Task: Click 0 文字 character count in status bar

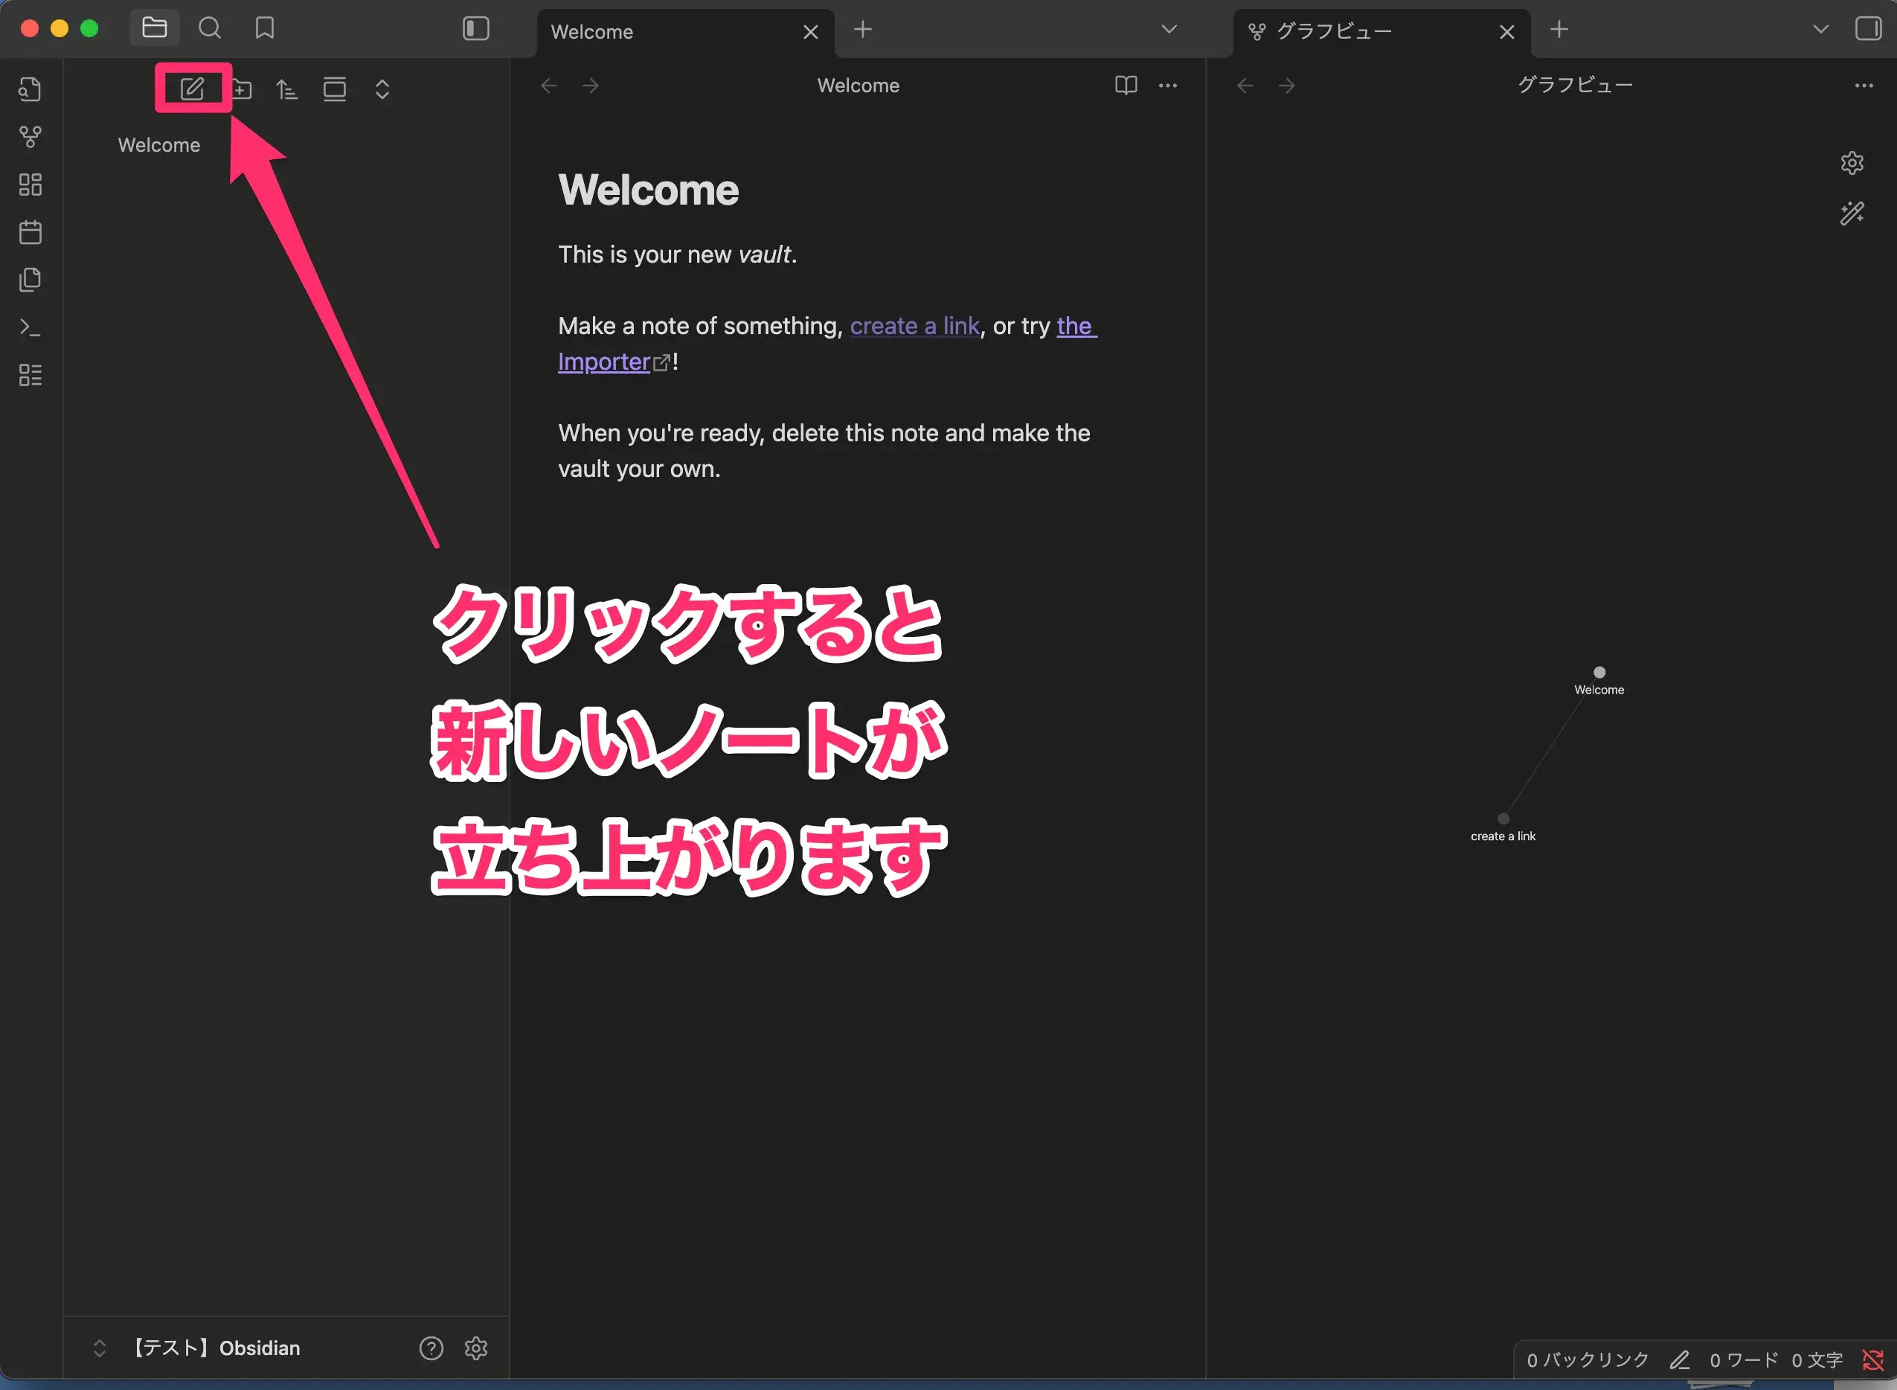Action: point(1817,1359)
